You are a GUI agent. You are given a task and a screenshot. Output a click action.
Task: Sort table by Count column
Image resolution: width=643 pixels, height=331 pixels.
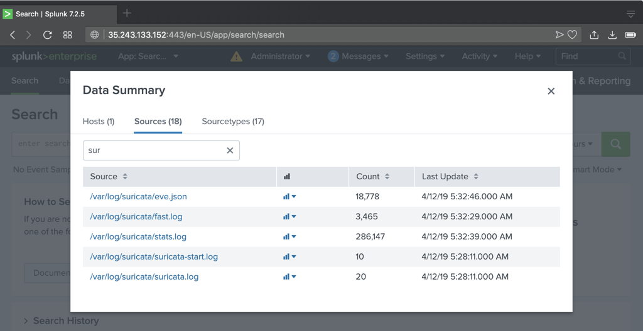[372, 177]
